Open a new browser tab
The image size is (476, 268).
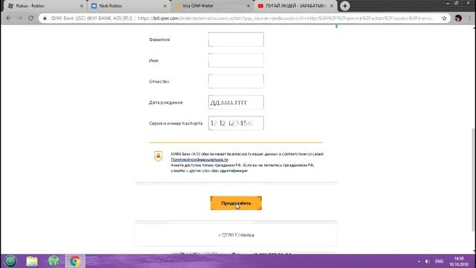click(x=344, y=6)
